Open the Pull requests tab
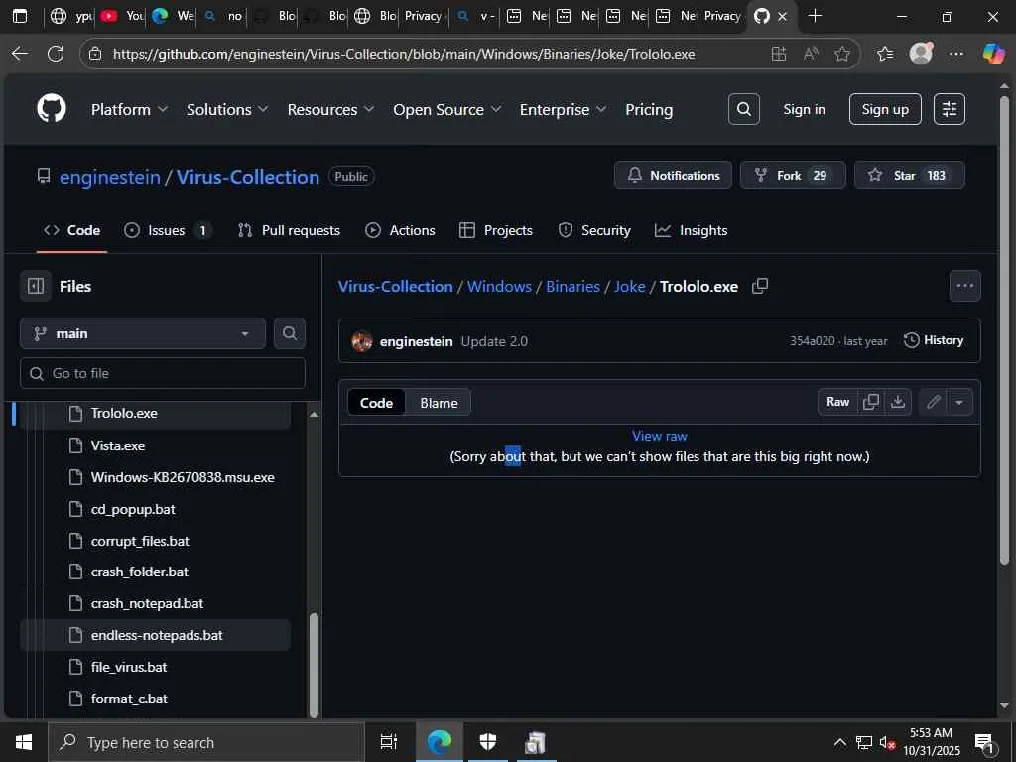1016x762 pixels. click(x=289, y=230)
